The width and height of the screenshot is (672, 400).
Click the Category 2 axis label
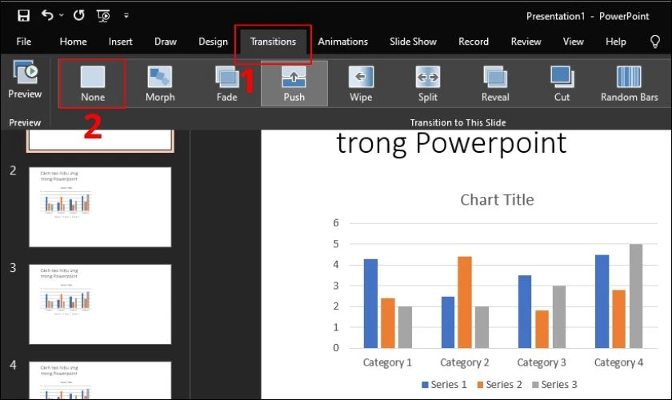pos(465,362)
